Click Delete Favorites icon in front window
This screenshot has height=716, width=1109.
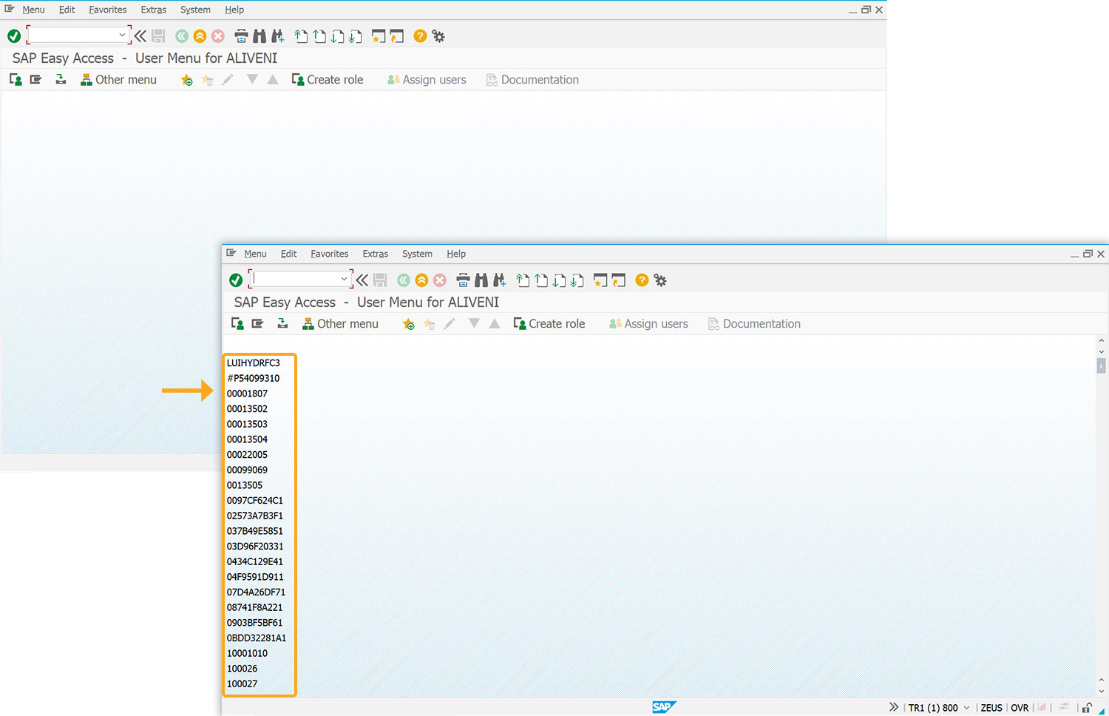[429, 324]
